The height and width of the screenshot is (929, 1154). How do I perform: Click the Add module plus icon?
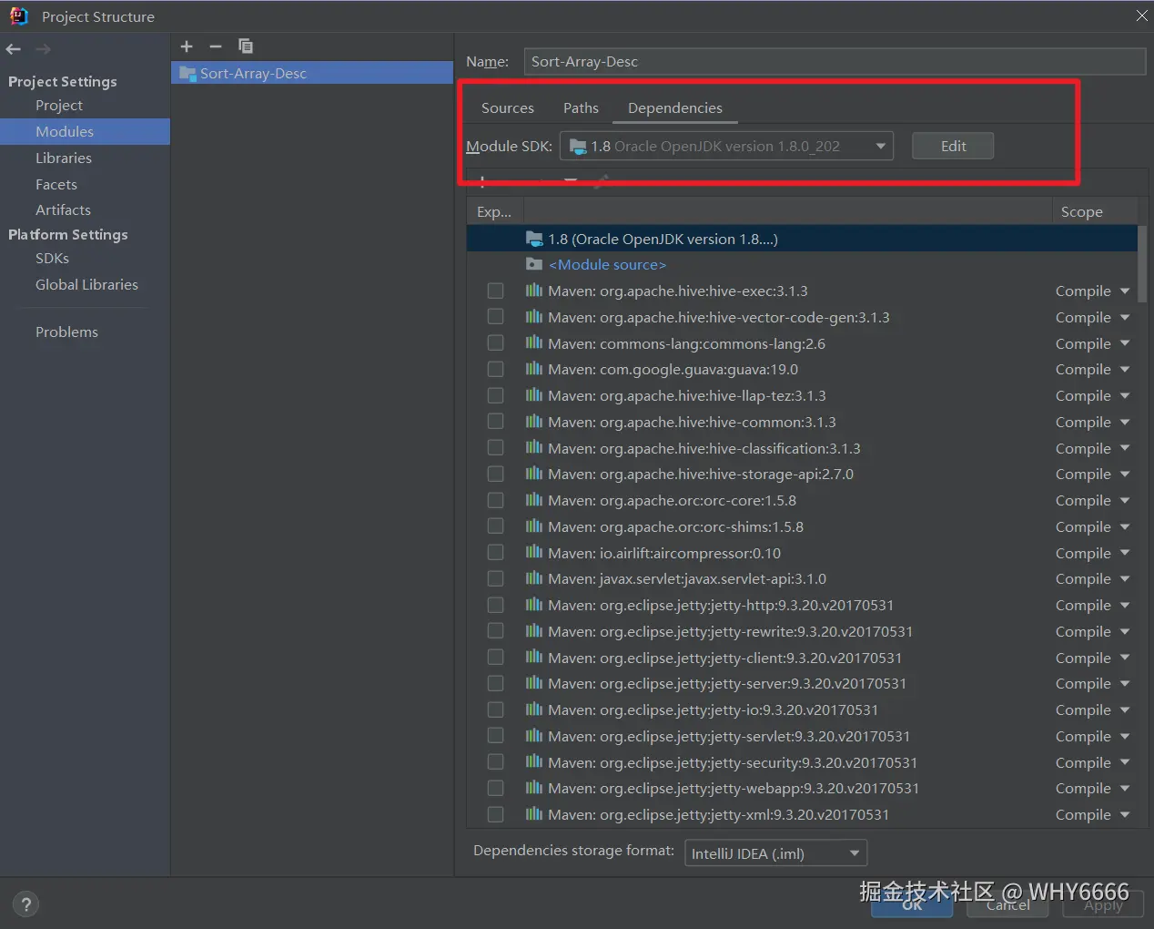[x=187, y=46]
